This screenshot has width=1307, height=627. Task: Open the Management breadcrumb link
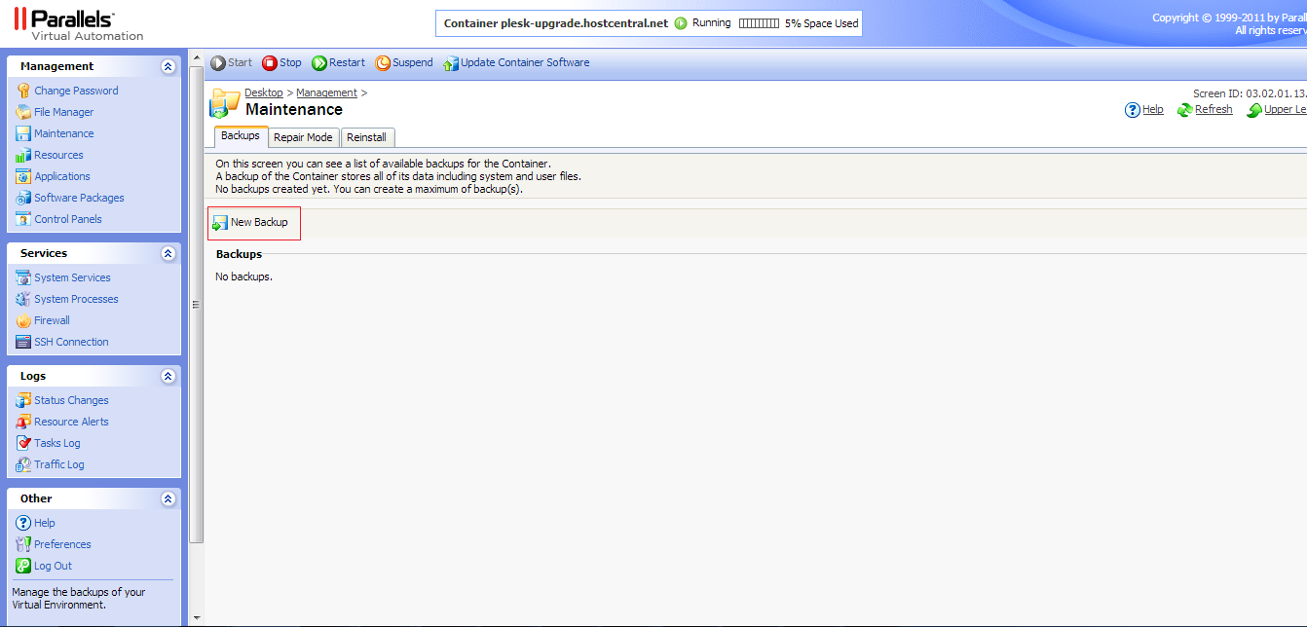pos(327,92)
